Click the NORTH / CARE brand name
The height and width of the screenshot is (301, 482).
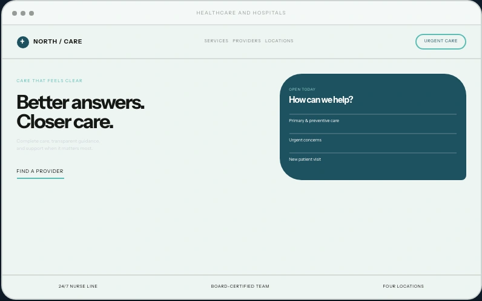click(x=58, y=42)
